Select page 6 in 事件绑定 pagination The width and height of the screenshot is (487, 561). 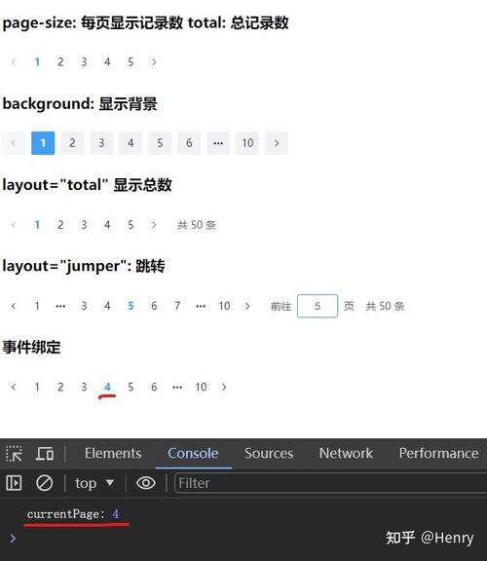(154, 387)
